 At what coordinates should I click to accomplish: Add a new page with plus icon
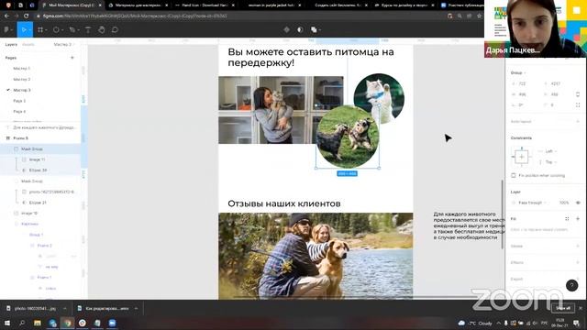pos(72,58)
